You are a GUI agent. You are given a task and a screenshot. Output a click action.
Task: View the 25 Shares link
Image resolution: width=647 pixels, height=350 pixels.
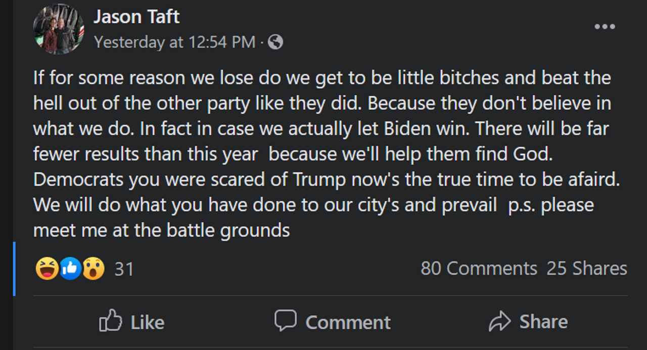tap(586, 268)
